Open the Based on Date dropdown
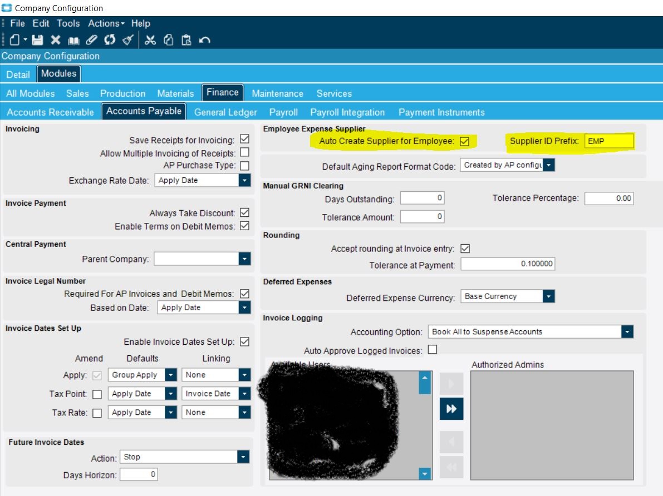The image size is (663, 496). pyautogui.click(x=244, y=307)
